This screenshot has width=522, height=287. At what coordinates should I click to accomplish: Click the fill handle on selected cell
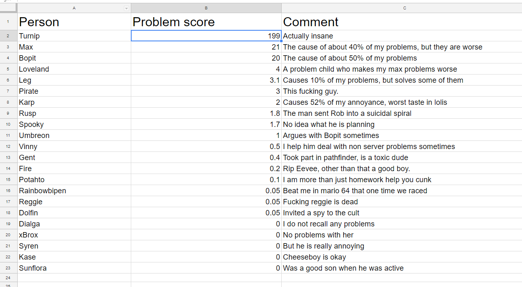281,41
